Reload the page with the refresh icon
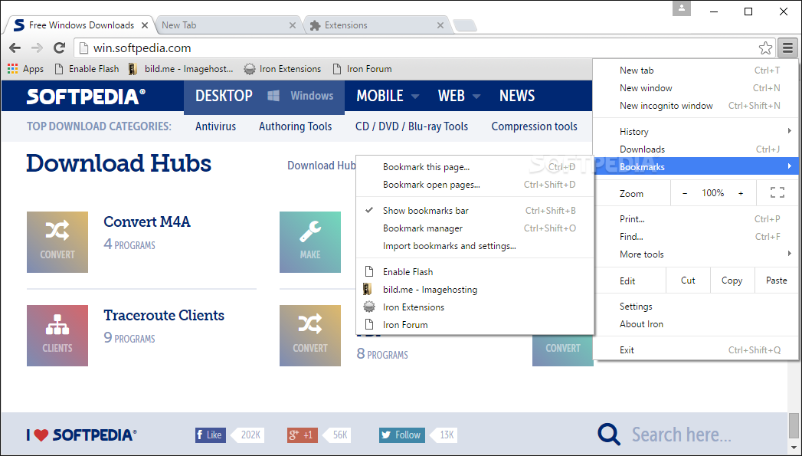 [x=59, y=48]
